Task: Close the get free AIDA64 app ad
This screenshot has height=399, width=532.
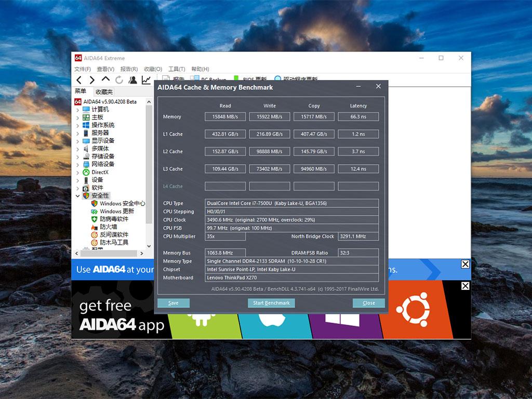Action: tap(465, 286)
